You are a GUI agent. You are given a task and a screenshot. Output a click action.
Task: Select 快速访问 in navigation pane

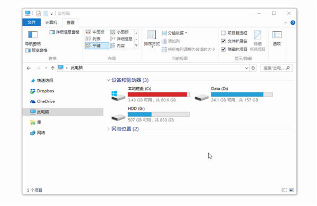tap(42, 80)
